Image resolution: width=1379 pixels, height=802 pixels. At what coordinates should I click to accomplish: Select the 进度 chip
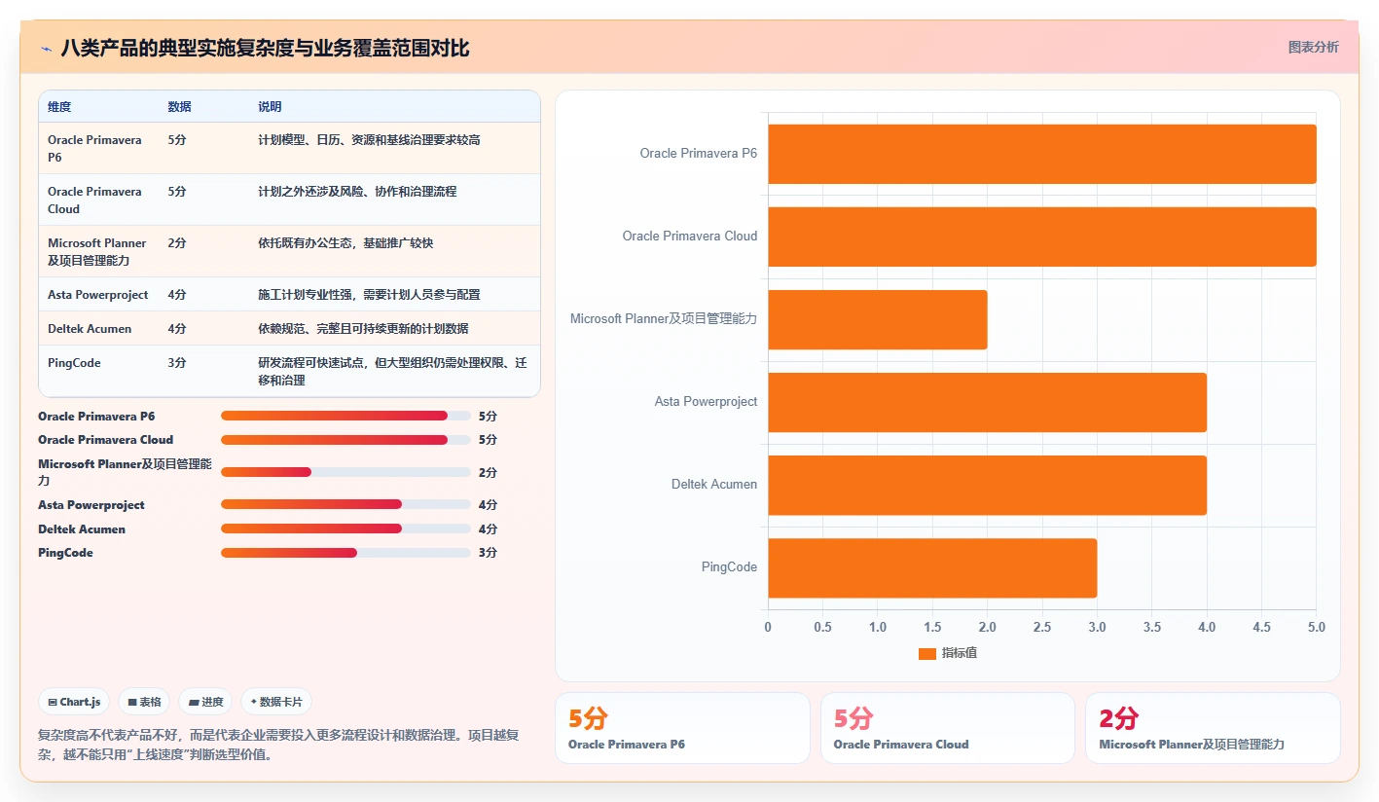pos(205,702)
